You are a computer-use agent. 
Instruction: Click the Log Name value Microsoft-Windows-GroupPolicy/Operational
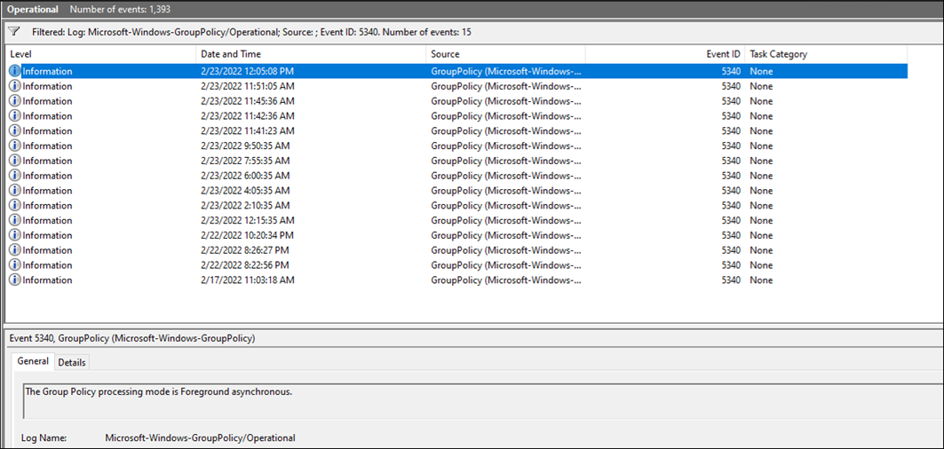[200, 437]
